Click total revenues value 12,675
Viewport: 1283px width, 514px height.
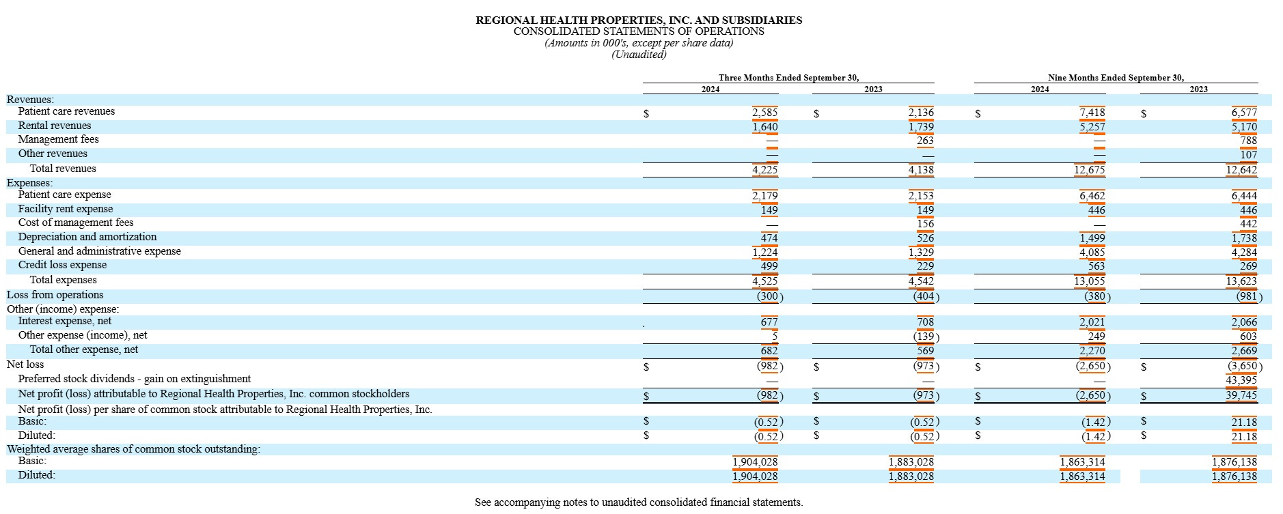pos(1089,170)
